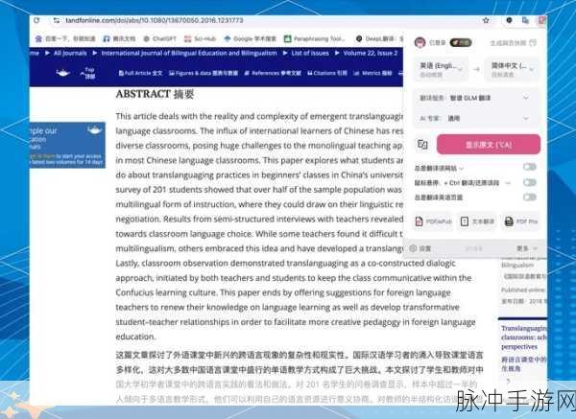This screenshot has height=419, width=576.
Task: Click the bilingual display mode icon
Action: point(422,144)
